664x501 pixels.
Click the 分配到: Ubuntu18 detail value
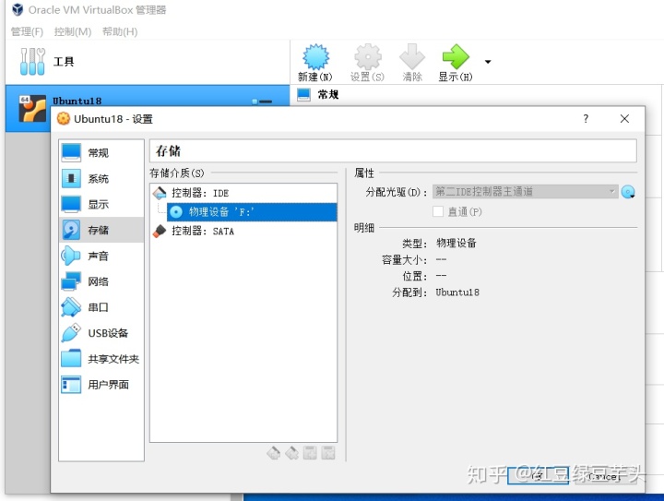(457, 292)
